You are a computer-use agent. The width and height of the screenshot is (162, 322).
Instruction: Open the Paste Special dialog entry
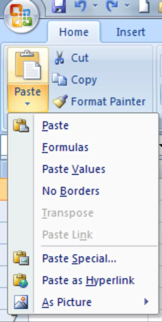tap(79, 259)
